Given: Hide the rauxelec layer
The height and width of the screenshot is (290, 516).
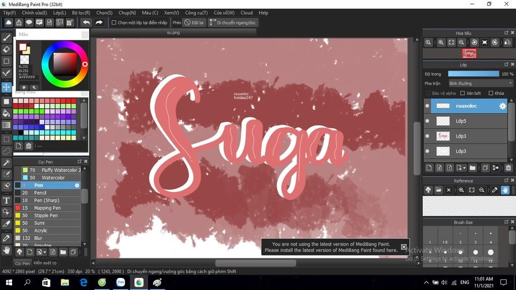Looking at the screenshot, I should [427, 106].
